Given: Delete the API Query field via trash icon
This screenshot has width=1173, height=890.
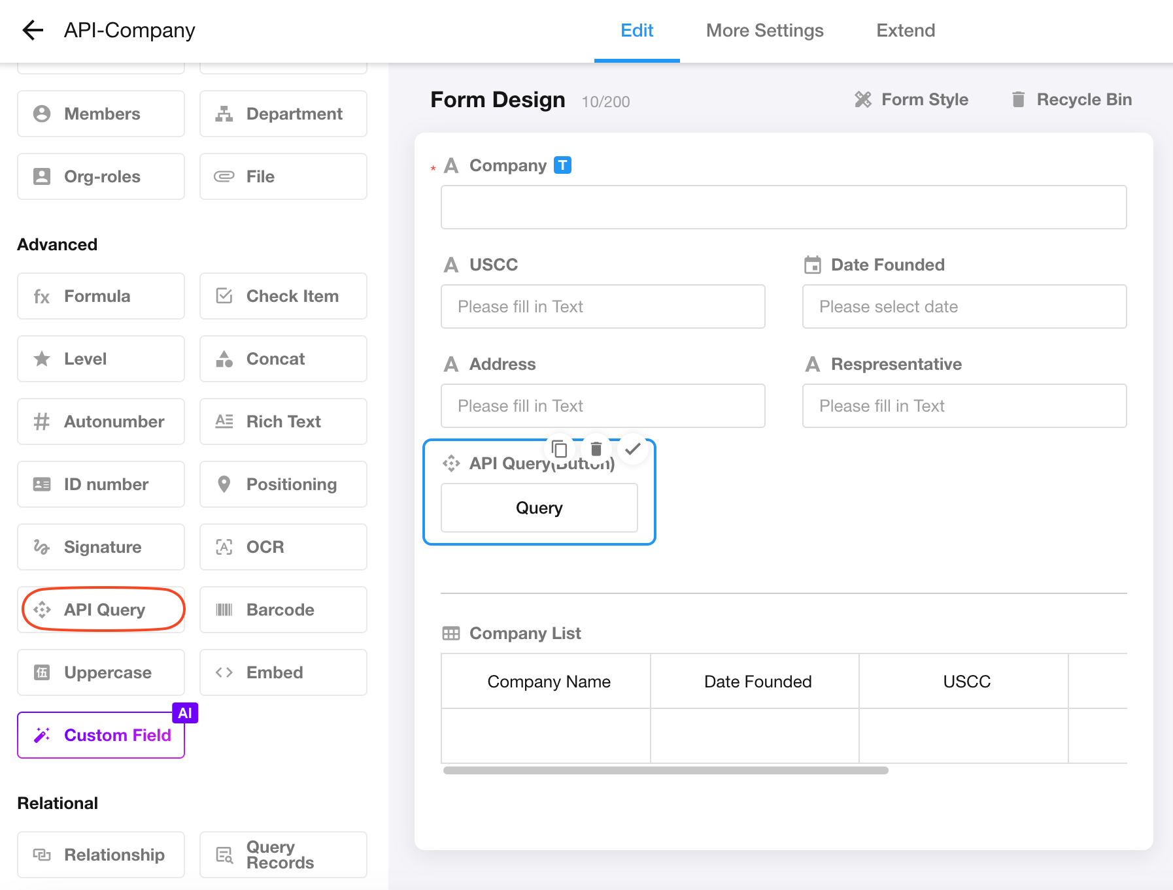Looking at the screenshot, I should (x=596, y=449).
